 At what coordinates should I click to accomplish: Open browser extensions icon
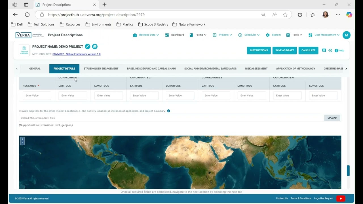[x=300, y=15]
